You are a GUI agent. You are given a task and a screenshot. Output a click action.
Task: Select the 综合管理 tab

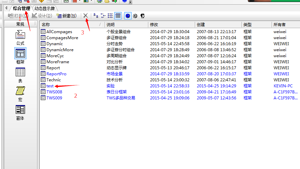21,8
